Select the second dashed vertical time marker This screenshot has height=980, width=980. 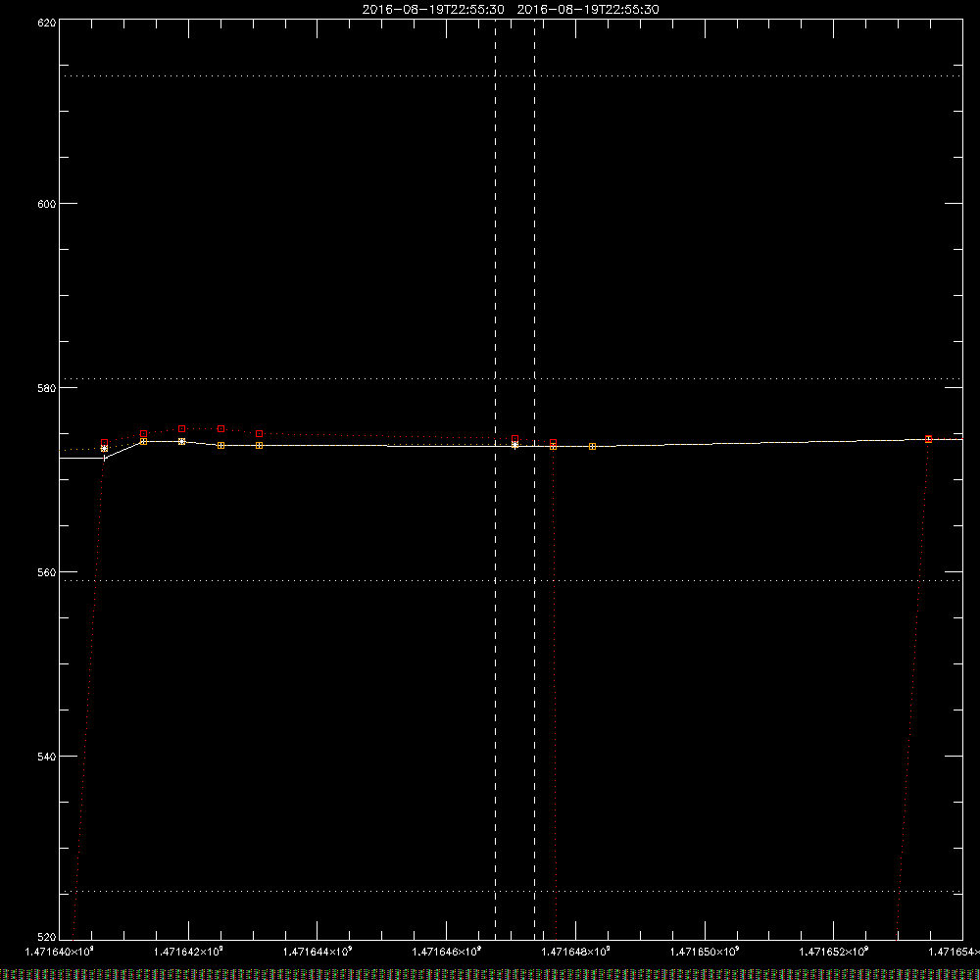click(534, 478)
